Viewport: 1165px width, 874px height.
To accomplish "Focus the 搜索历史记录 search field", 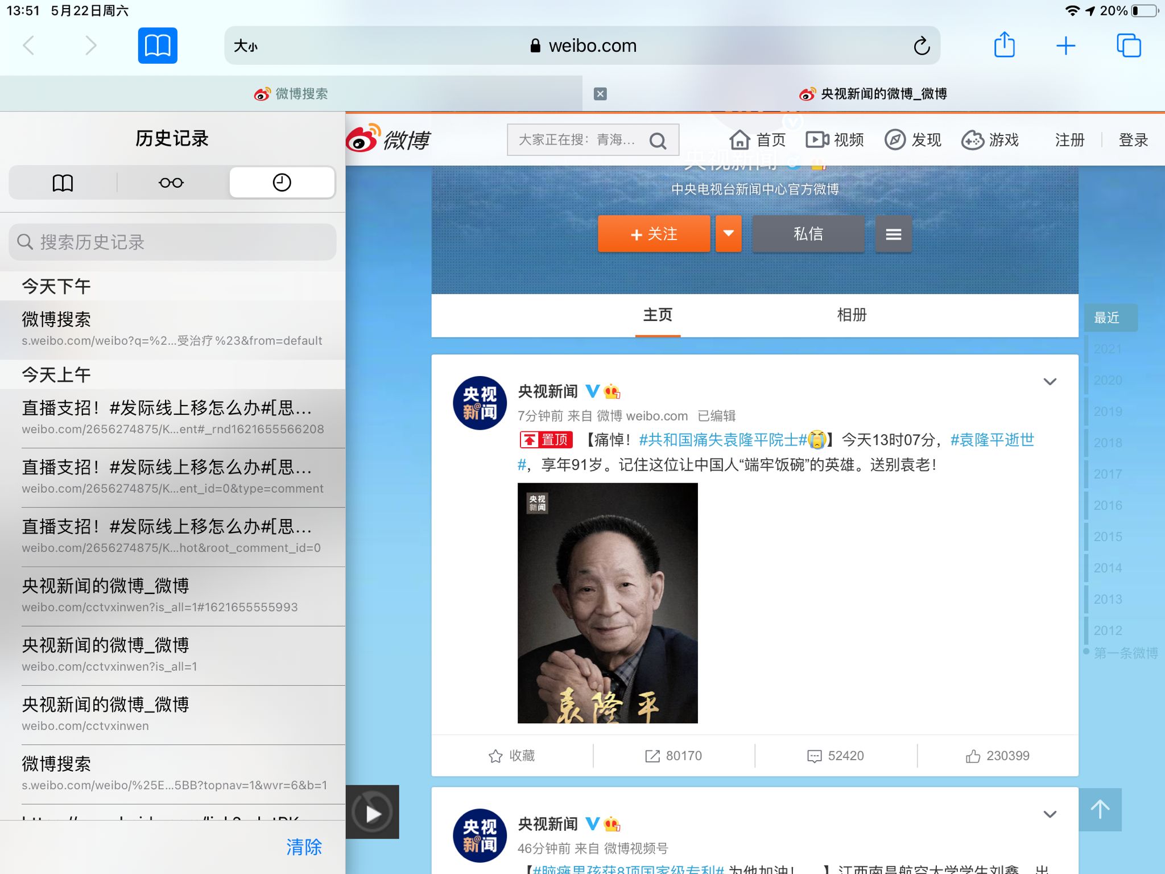I will (x=172, y=242).
